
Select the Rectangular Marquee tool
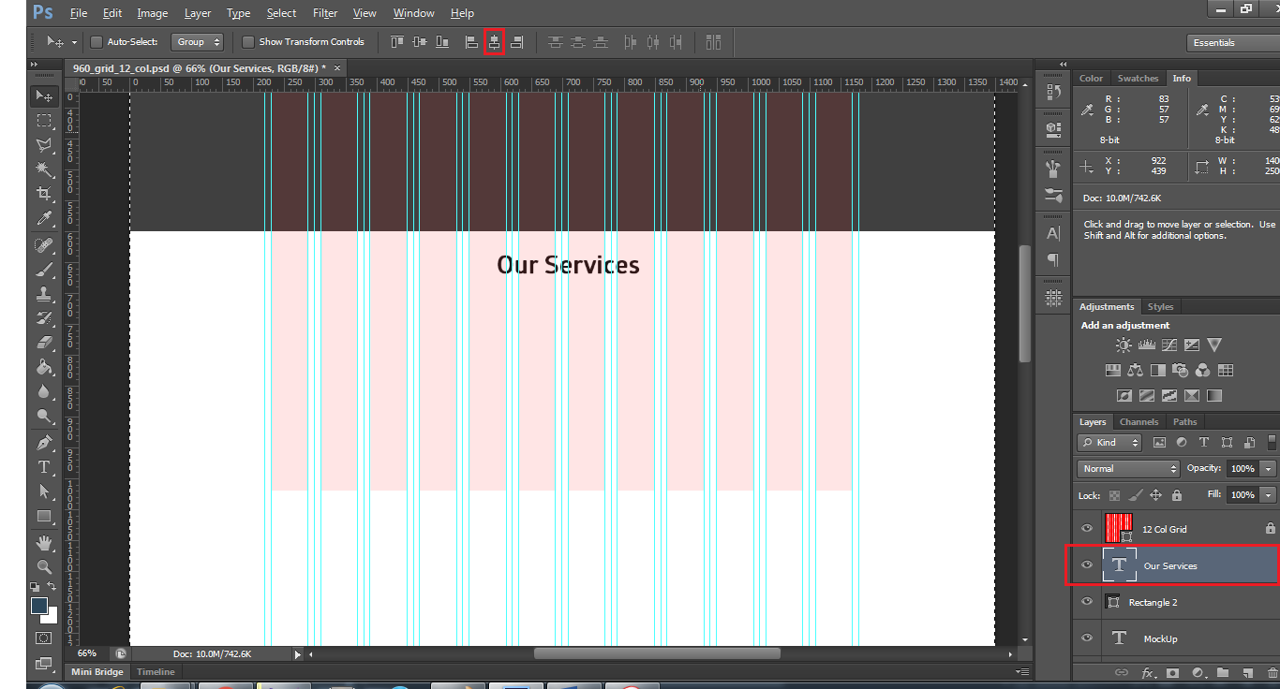click(44, 121)
